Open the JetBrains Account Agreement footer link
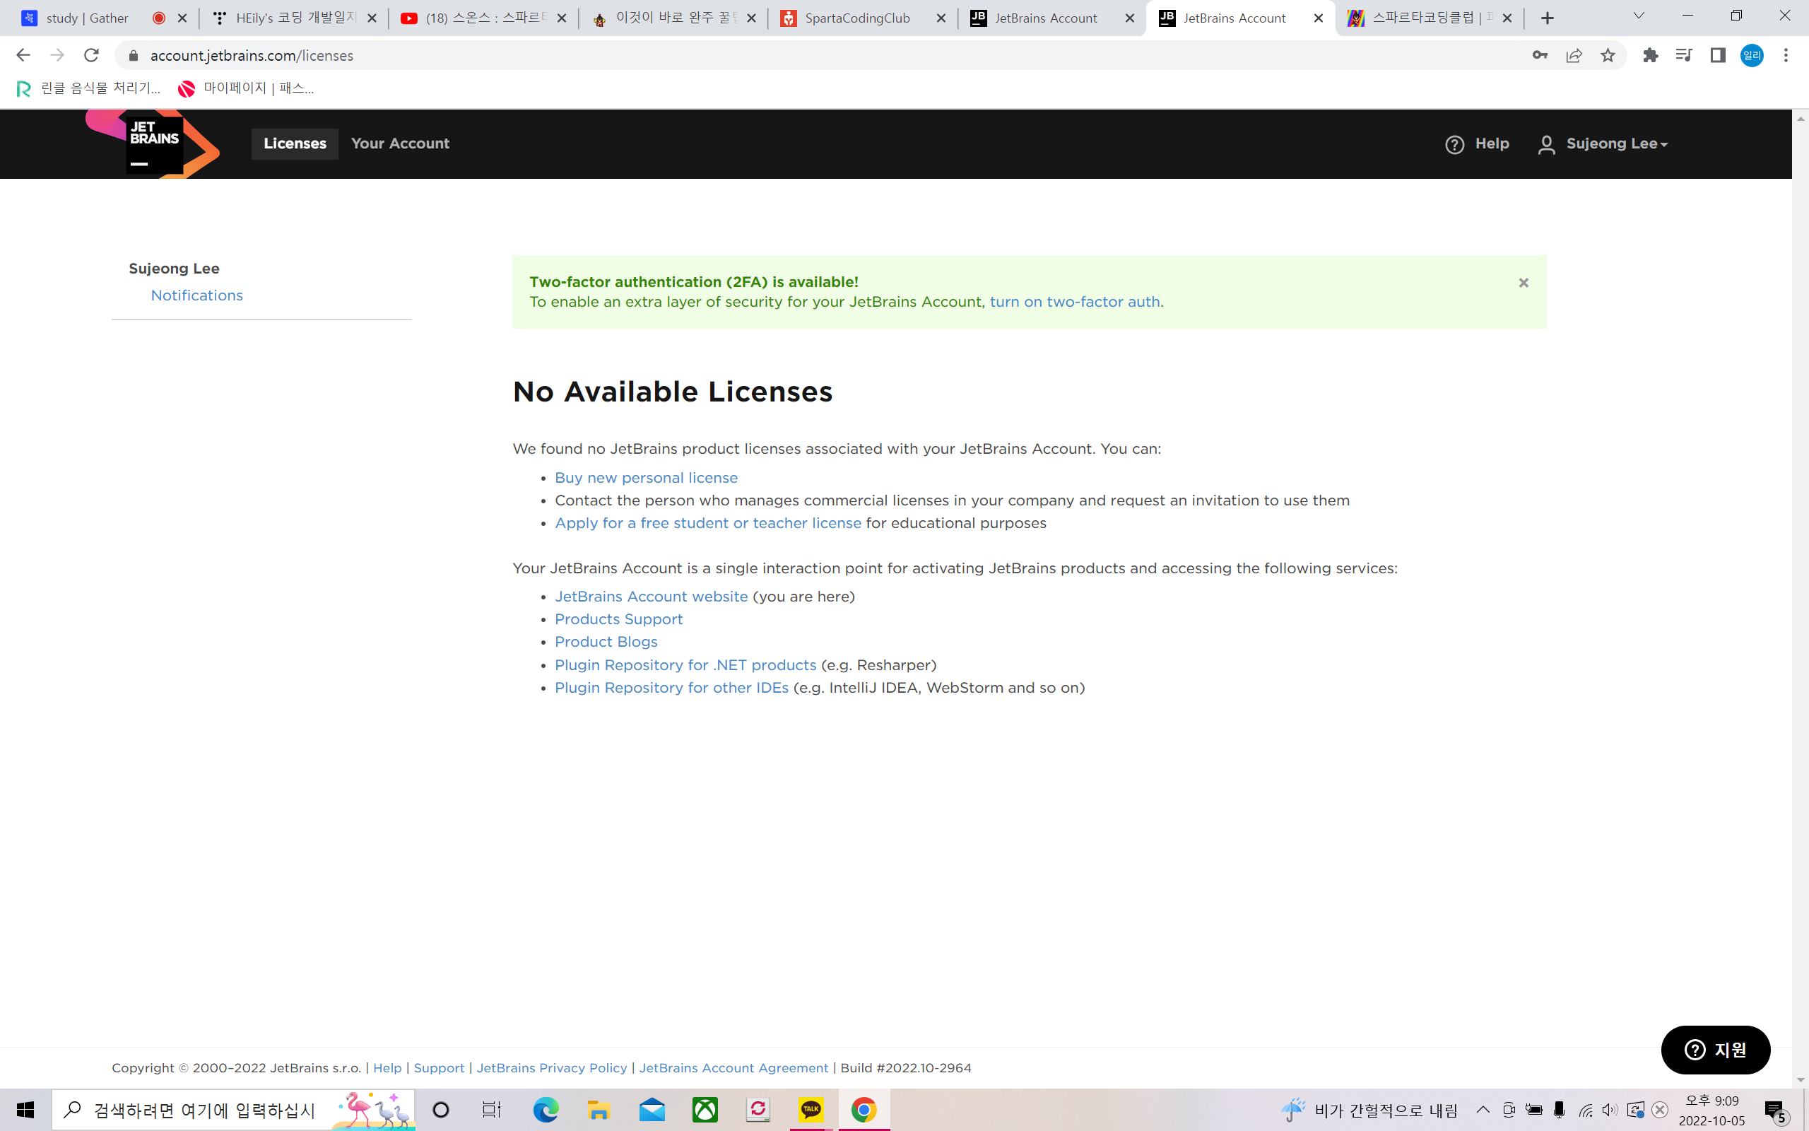This screenshot has height=1131, width=1809. click(733, 1068)
